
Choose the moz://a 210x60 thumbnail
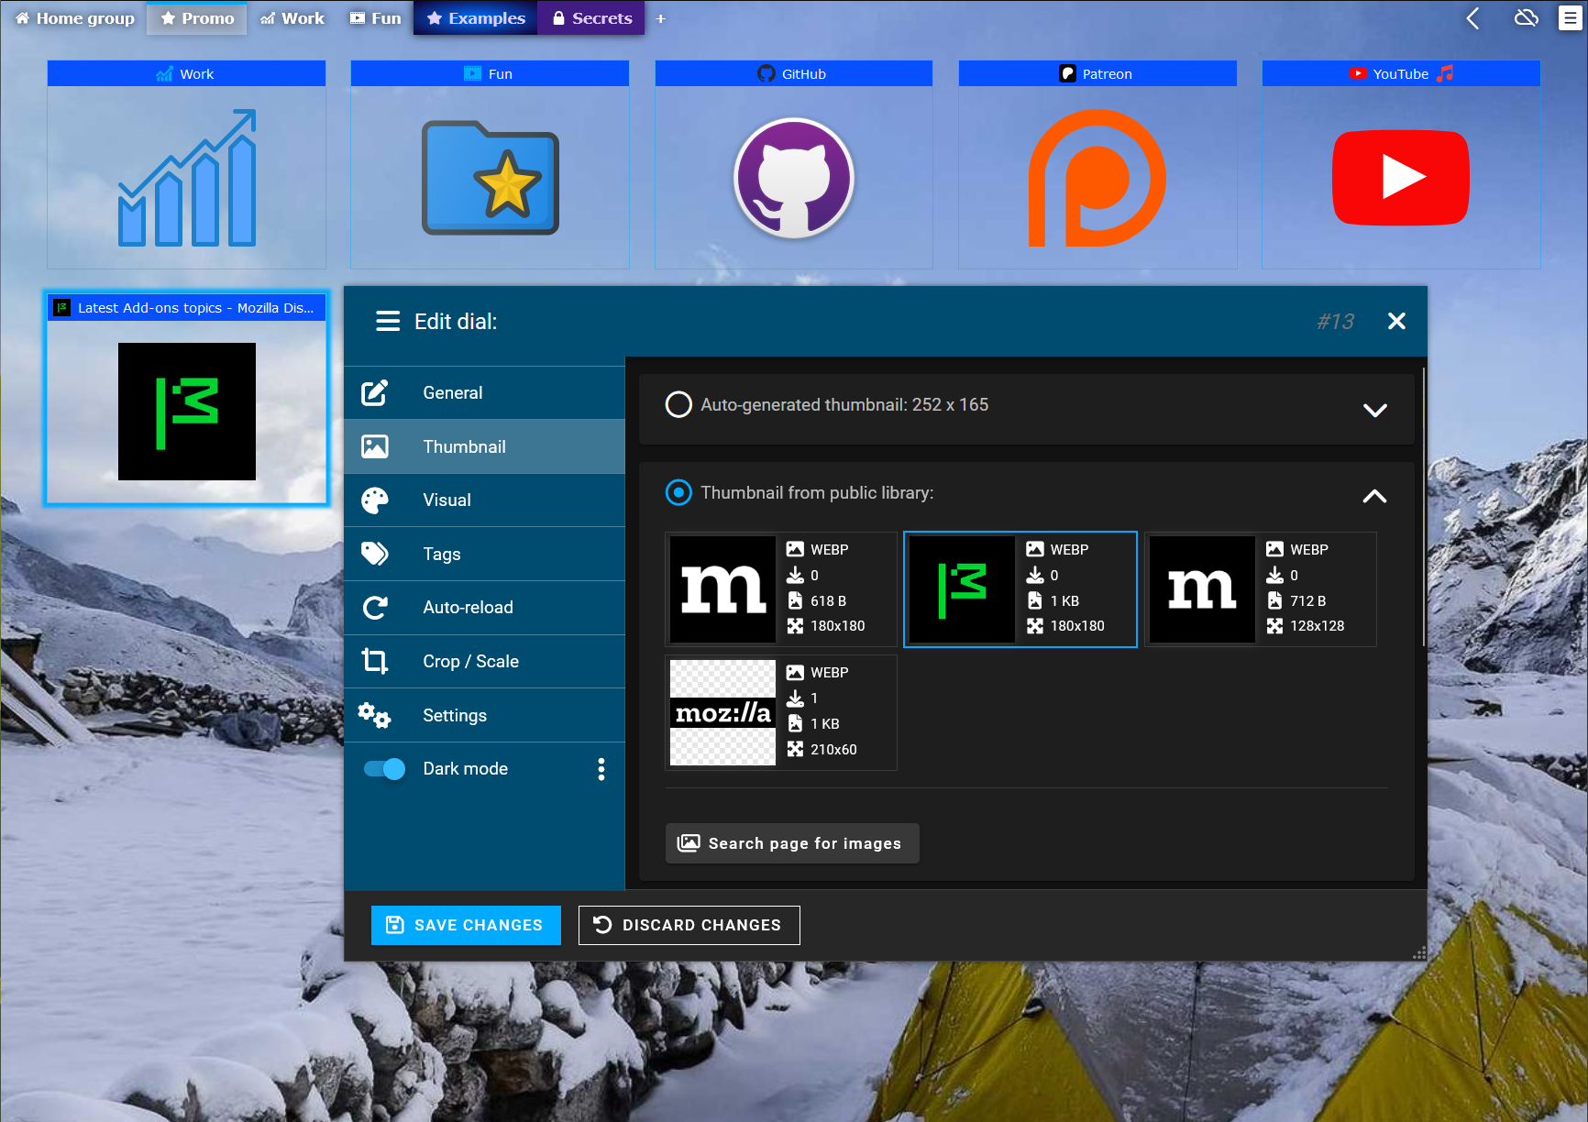pos(781,712)
